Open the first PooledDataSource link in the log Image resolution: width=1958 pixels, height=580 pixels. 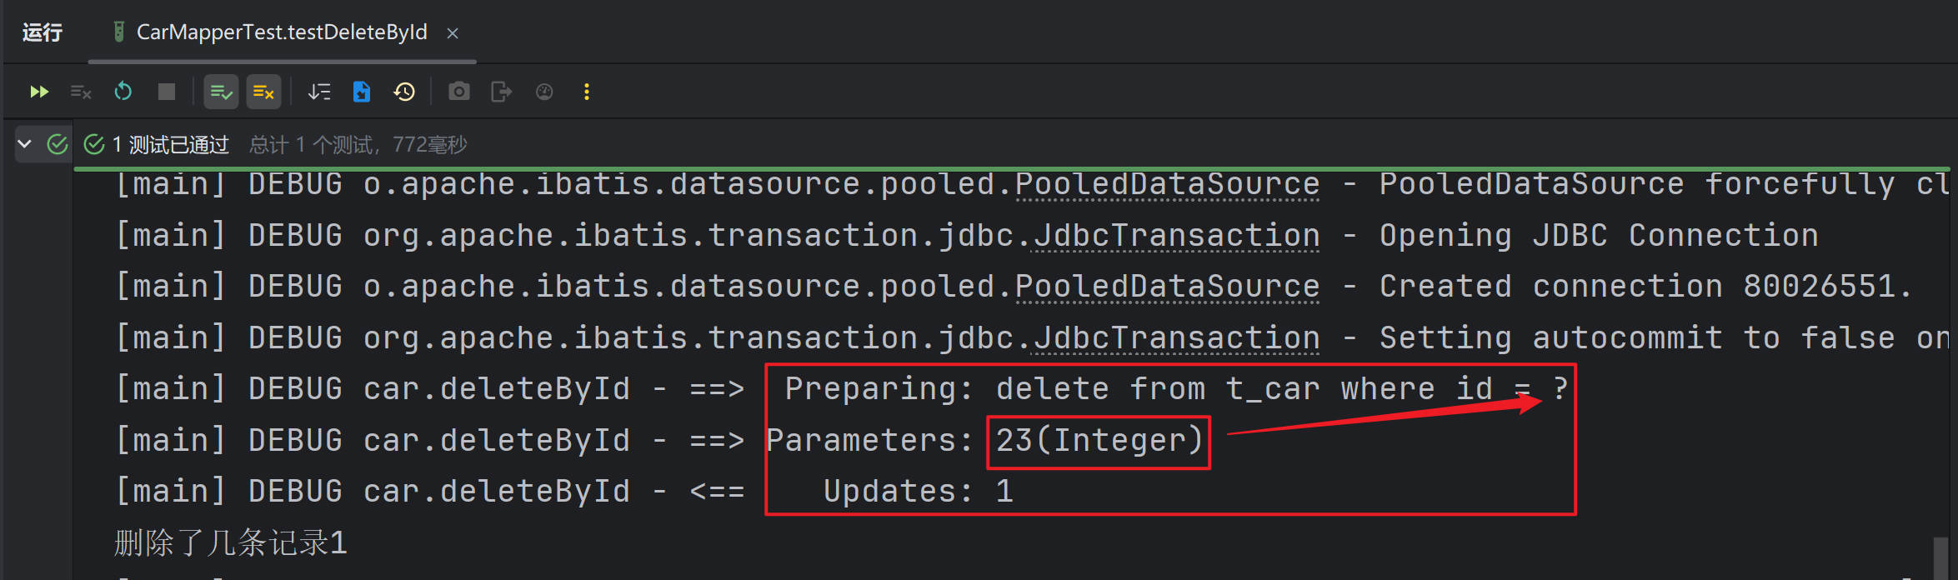(x=1167, y=184)
